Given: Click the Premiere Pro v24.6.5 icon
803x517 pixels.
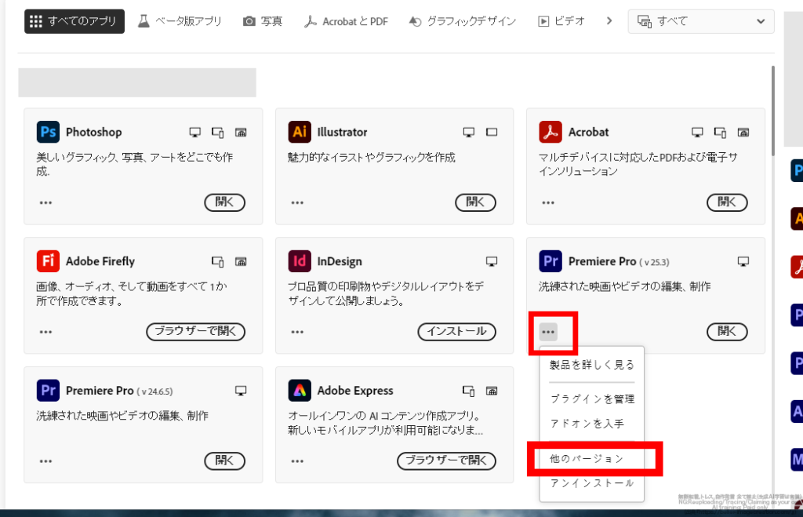Looking at the screenshot, I should coord(48,390).
